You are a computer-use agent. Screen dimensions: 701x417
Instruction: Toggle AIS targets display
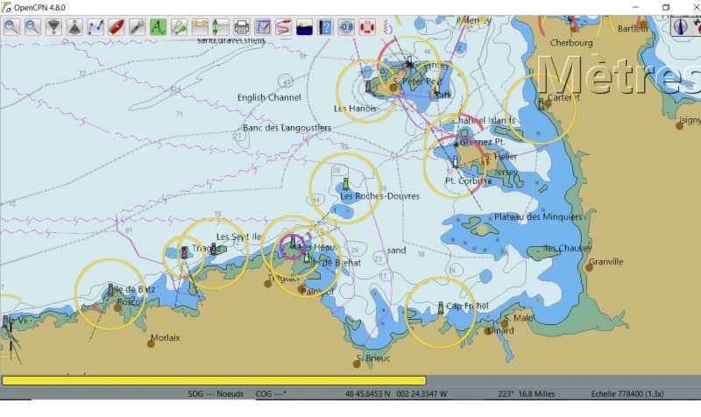pyautogui.click(x=180, y=26)
